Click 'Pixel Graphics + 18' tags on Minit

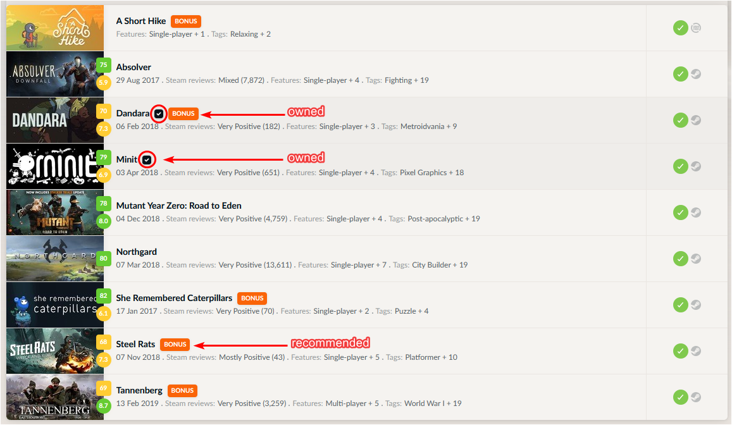(432, 173)
